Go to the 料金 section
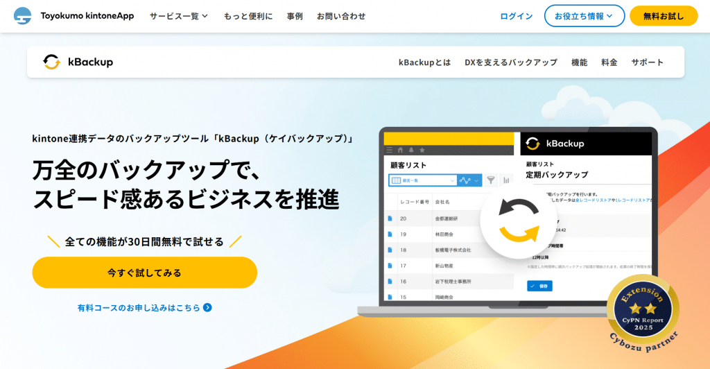 pyautogui.click(x=609, y=62)
